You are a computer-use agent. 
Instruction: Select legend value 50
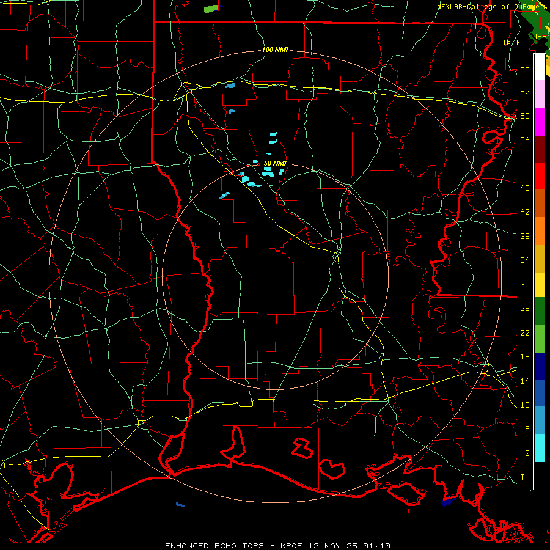pyautogui.click(x=525, y=163)
